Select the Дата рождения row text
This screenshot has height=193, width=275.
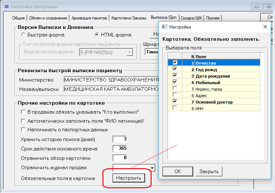click(213, 76)
